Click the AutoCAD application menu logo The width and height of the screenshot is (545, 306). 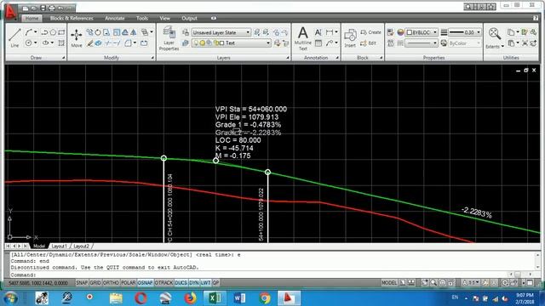[10, 12]
